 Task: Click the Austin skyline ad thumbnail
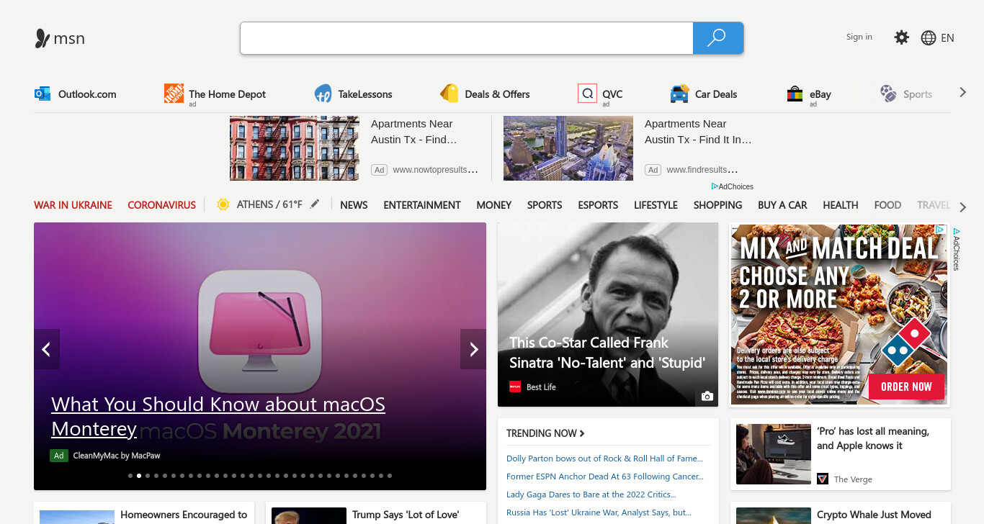point(568,148)
